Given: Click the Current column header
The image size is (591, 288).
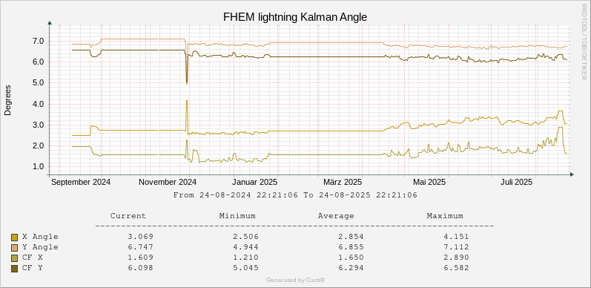Looking at the screenshot, I should 128,216.
